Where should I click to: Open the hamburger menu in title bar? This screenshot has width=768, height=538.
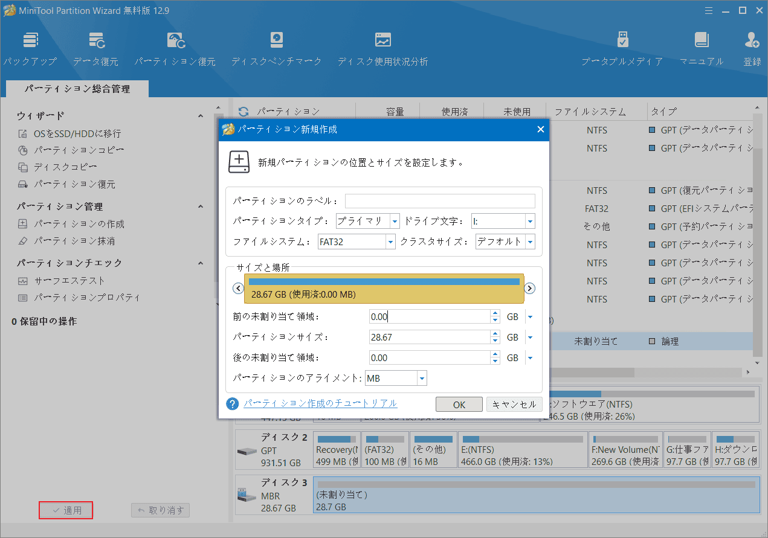[709, 10]
